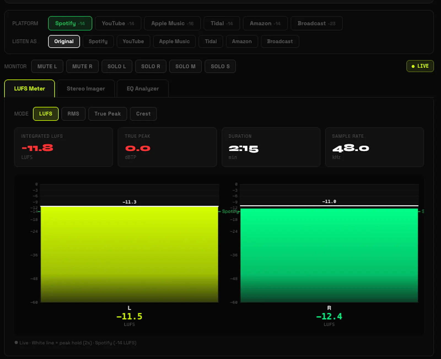Switch to the EQ Analyzer tab
This screenshot has width=441, height=359.
click(142, 89)
